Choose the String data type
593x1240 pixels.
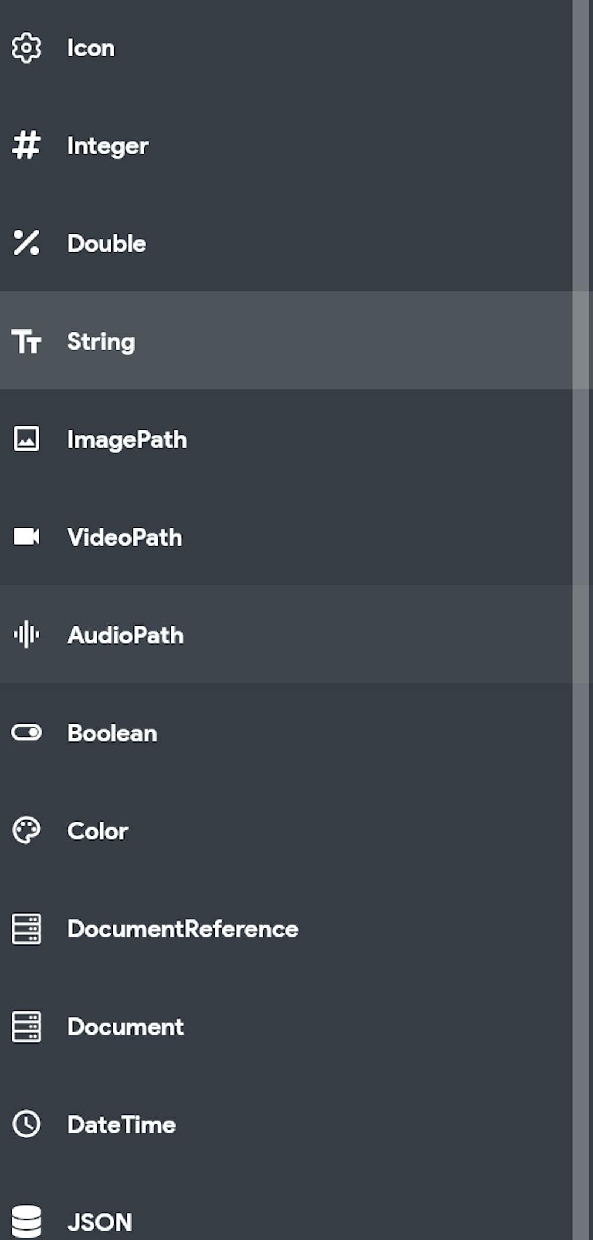(x=101, y=342)
